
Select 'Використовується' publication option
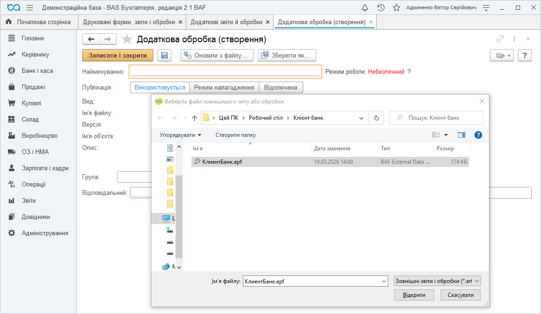[x=160, y=87]
